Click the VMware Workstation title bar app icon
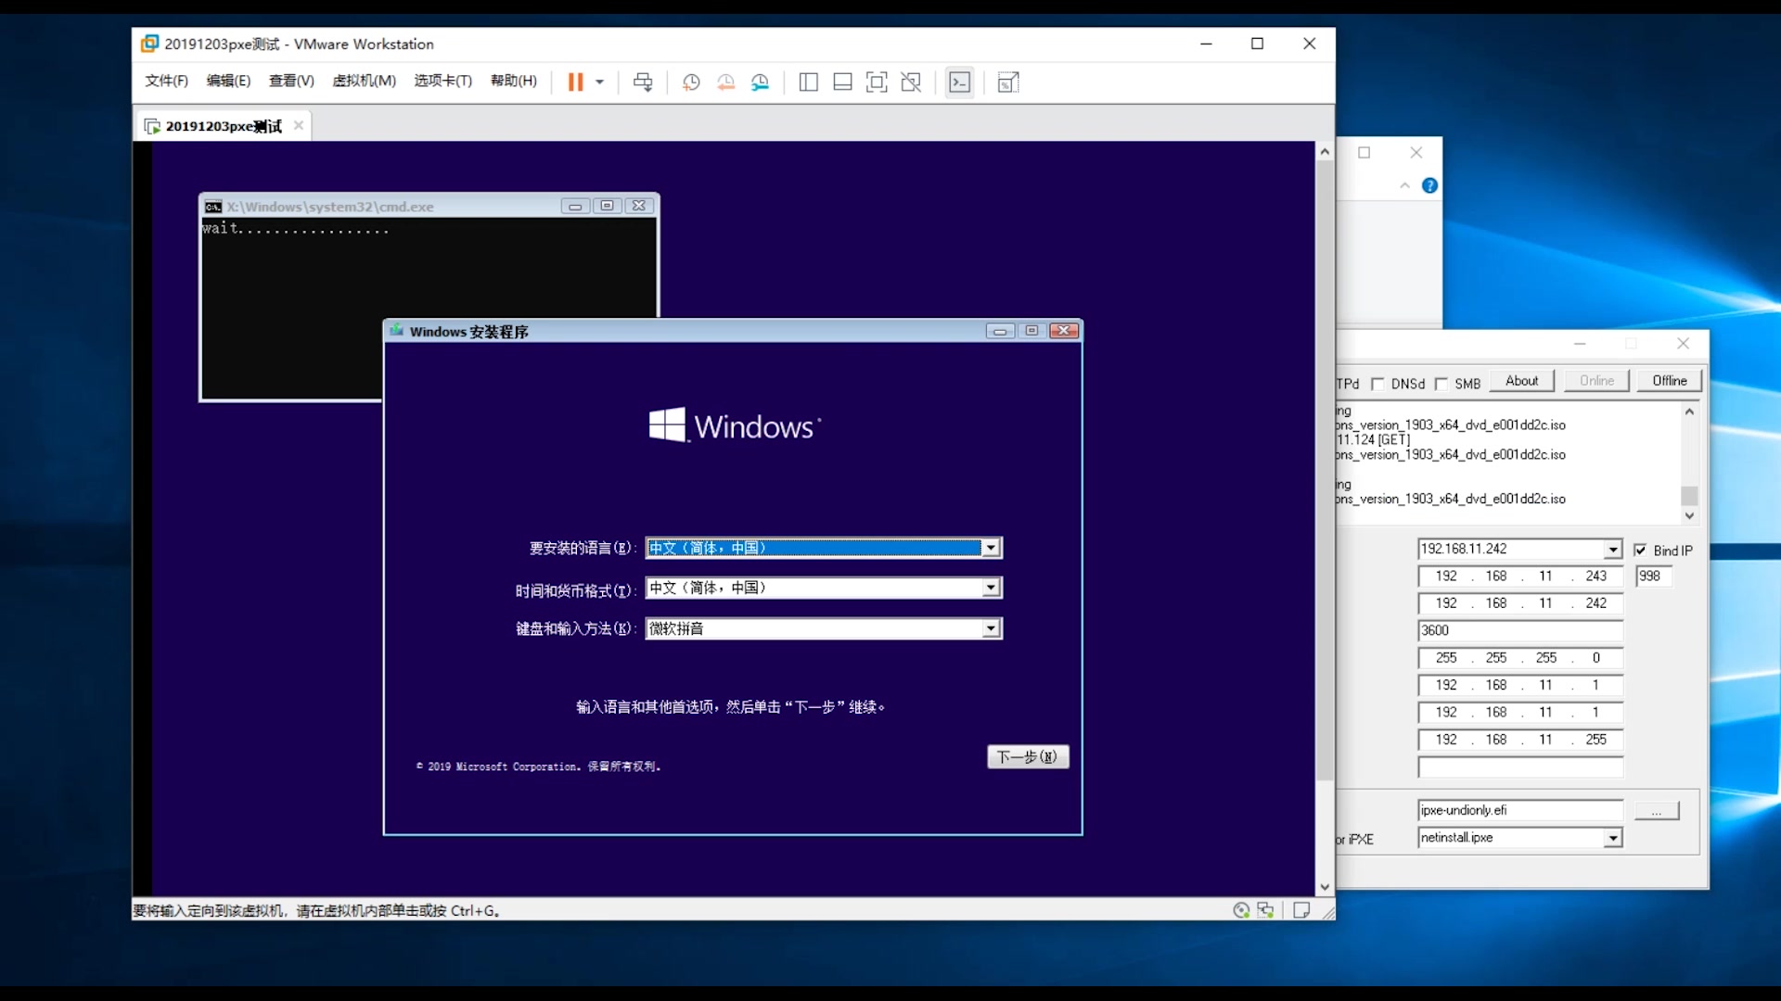This screenshot has height=1001, width=1781. click(x=149, y=44)
